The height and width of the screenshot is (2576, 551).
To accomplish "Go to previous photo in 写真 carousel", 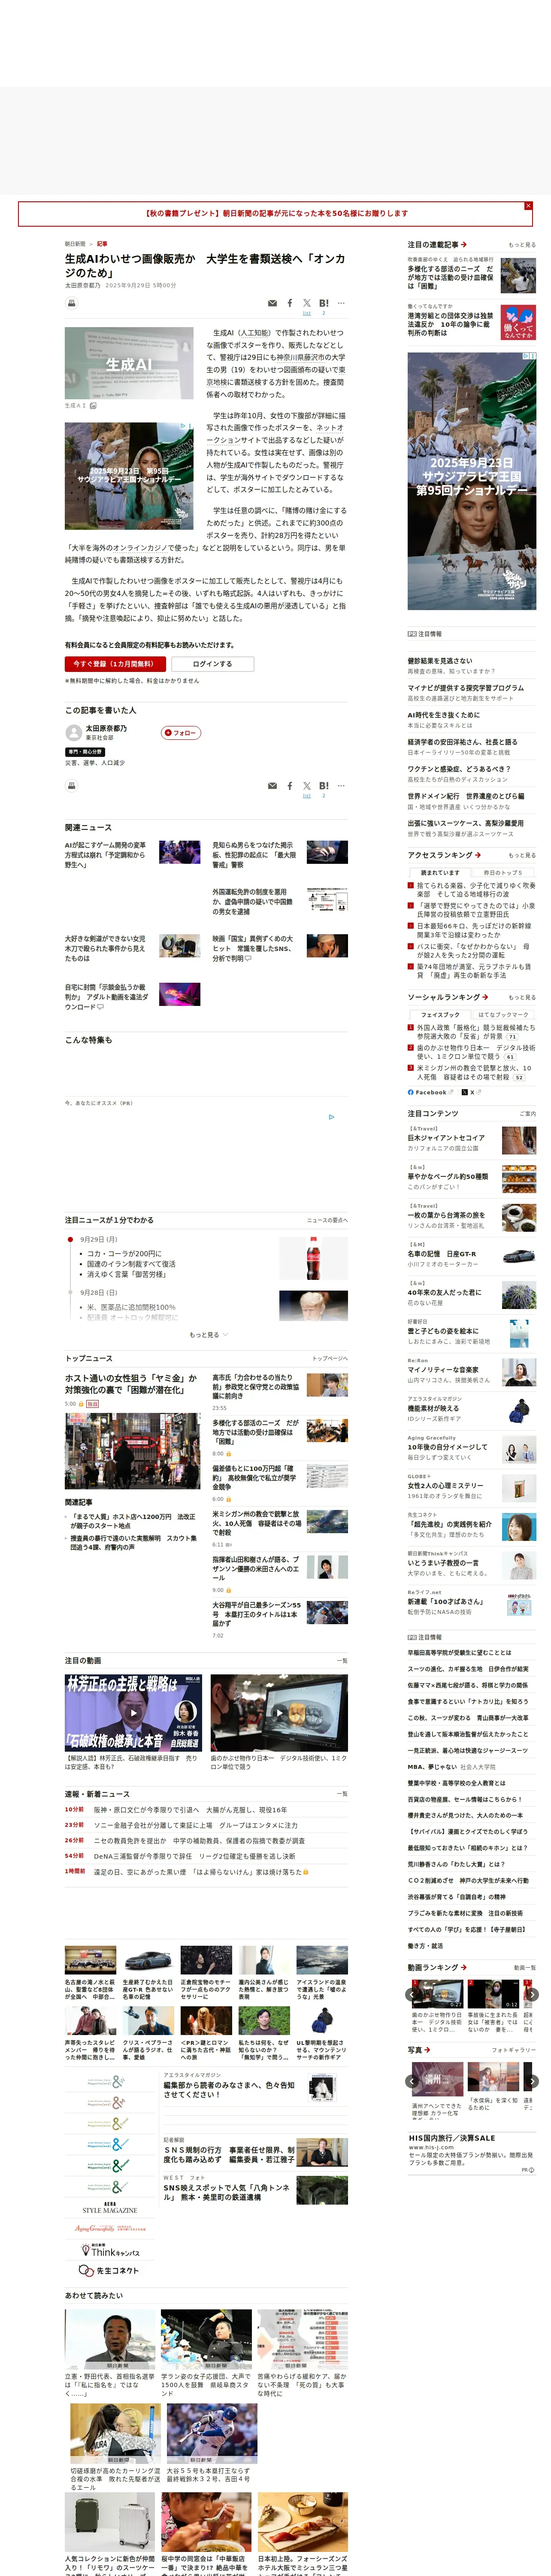I will click(412, 2081).
